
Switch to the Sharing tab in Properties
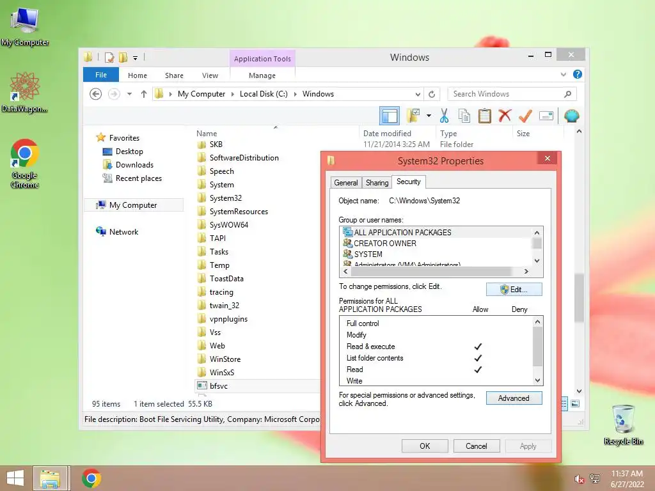click(377, 182)
